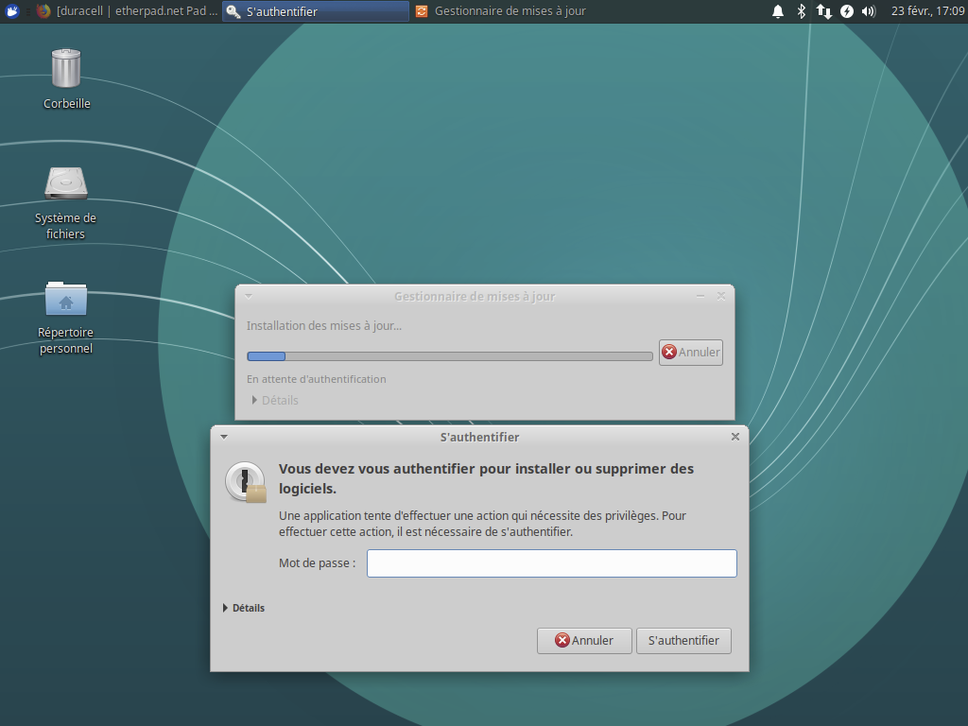This screenshot has width=968, height=726.
Task: Expand Détails in the update manager
Action: (x=274, y=400)
